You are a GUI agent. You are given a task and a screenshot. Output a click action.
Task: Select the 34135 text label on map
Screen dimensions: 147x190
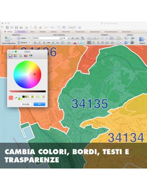90,104
